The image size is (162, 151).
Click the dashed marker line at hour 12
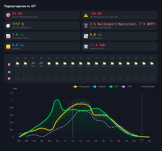[x=73, y=120]
